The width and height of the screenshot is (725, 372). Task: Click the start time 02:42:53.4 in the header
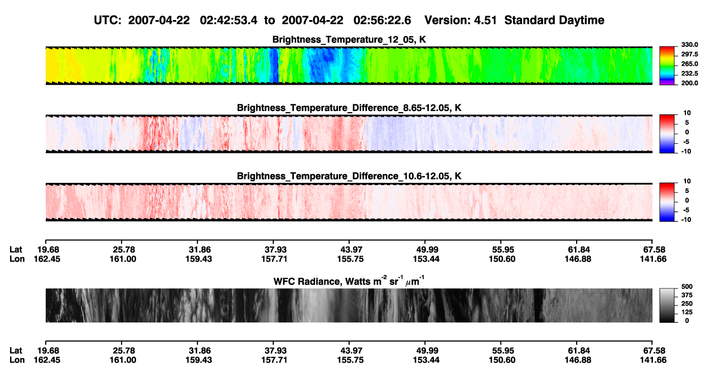click(x=229, y=21)
